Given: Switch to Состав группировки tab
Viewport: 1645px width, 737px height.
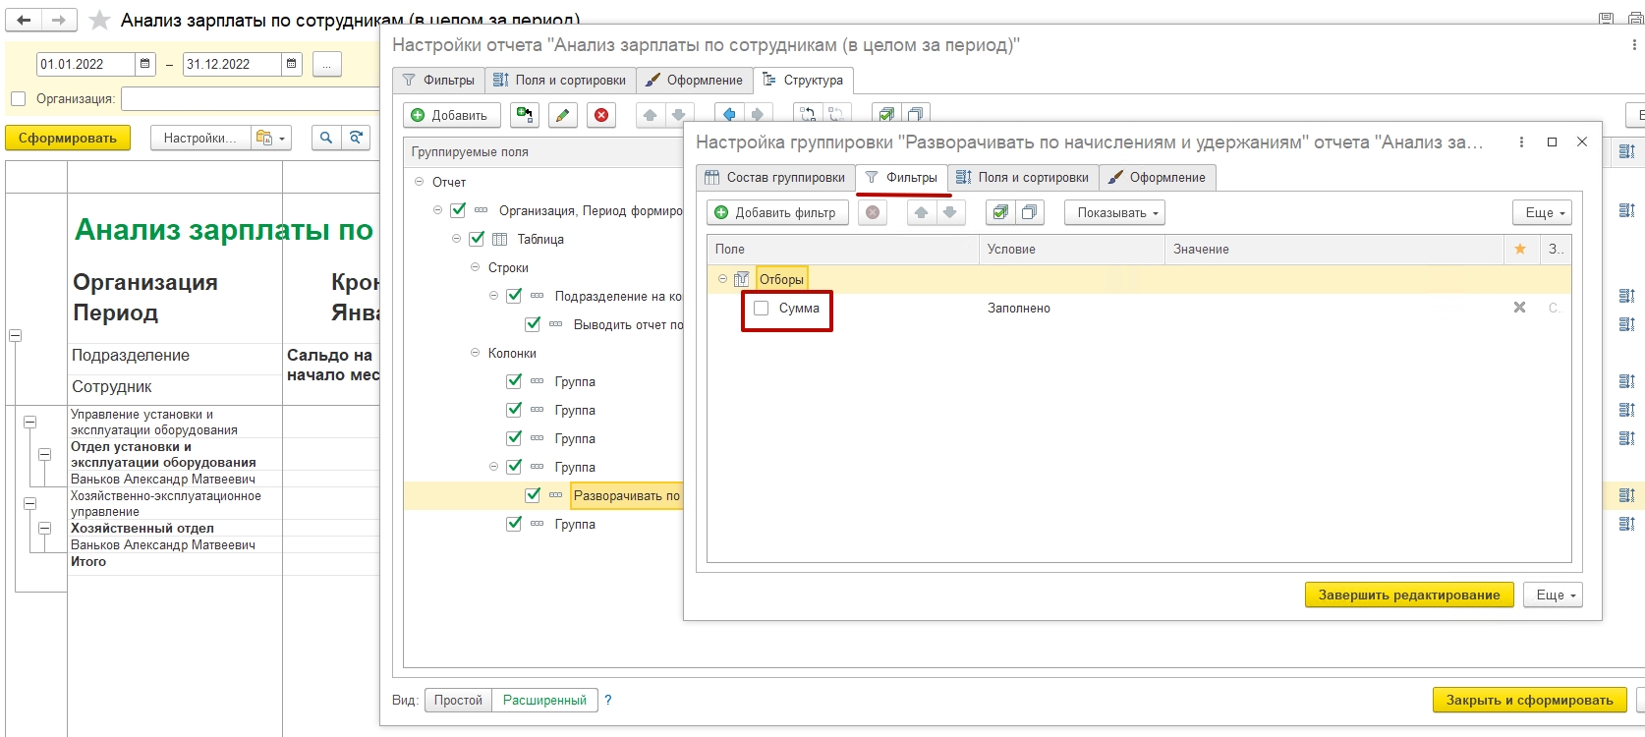Looking at the screenshot, I should tap(775, 178).
